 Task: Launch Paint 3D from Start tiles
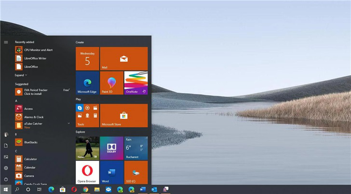(111, 83)
